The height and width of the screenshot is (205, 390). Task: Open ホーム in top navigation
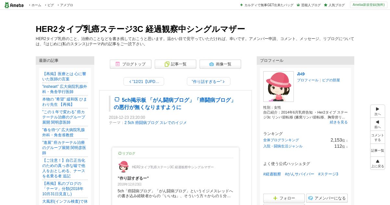click(36, 5)
